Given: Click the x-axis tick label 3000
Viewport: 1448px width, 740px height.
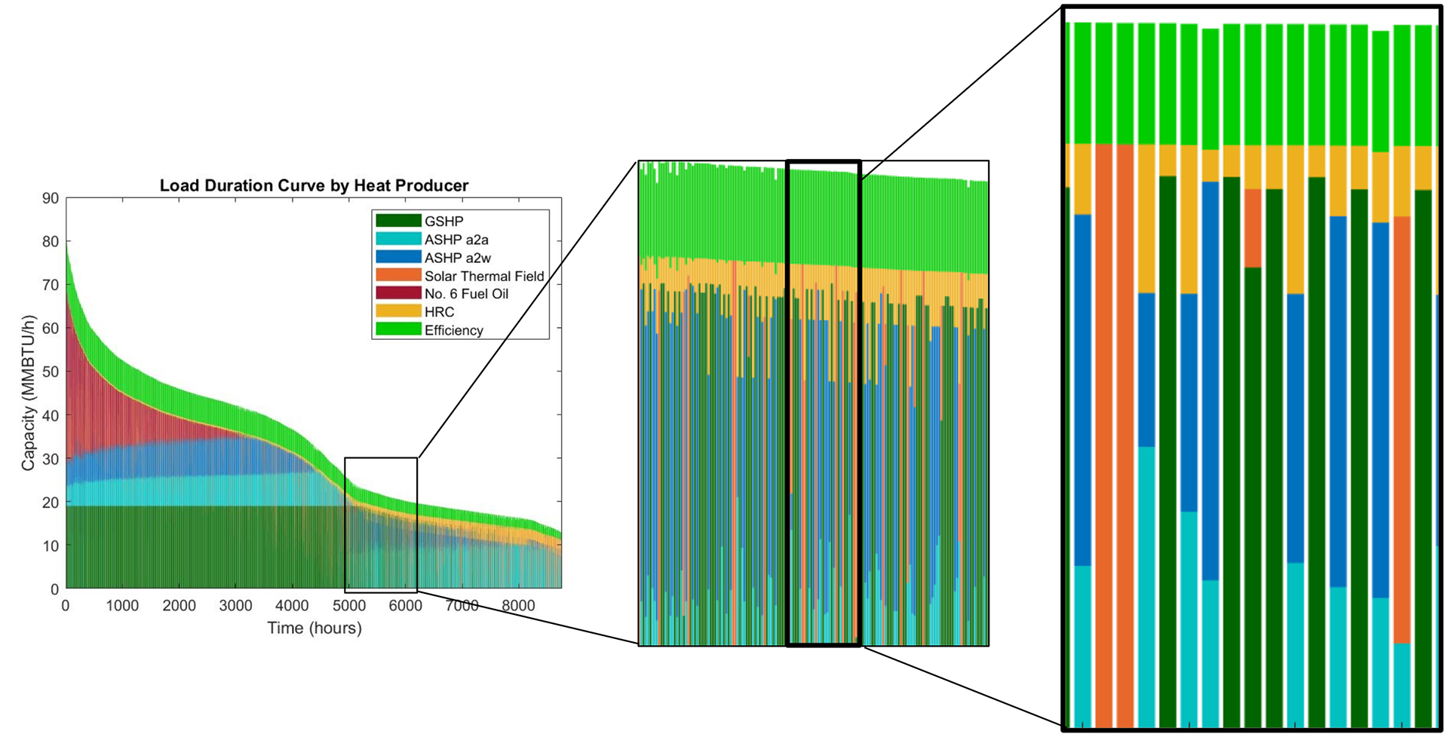Looking at the screenshot, I should click(x=235, y=605).
